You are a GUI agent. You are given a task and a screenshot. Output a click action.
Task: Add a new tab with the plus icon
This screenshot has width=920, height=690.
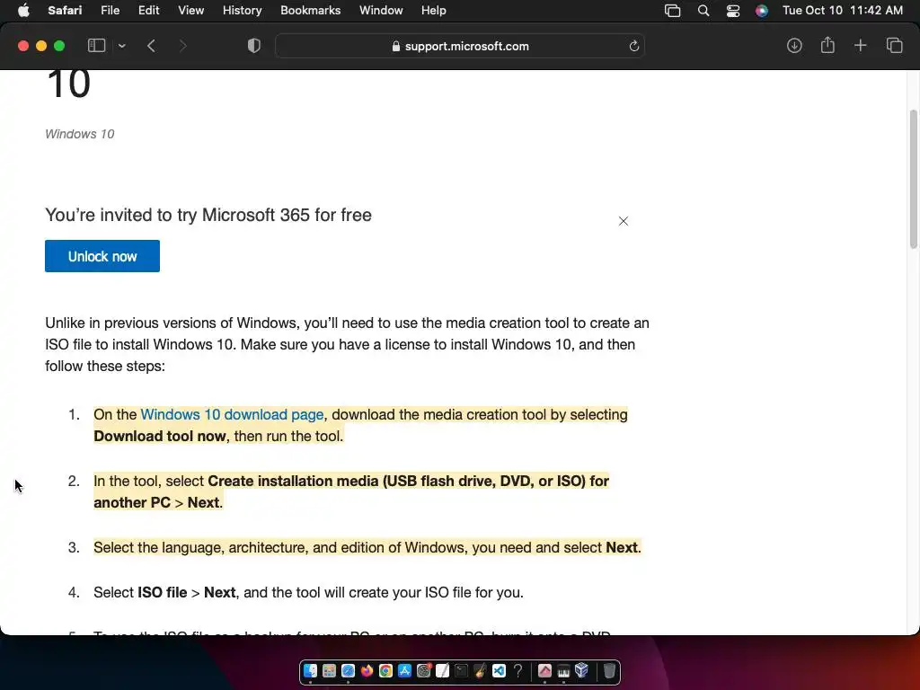coord(860,46)
